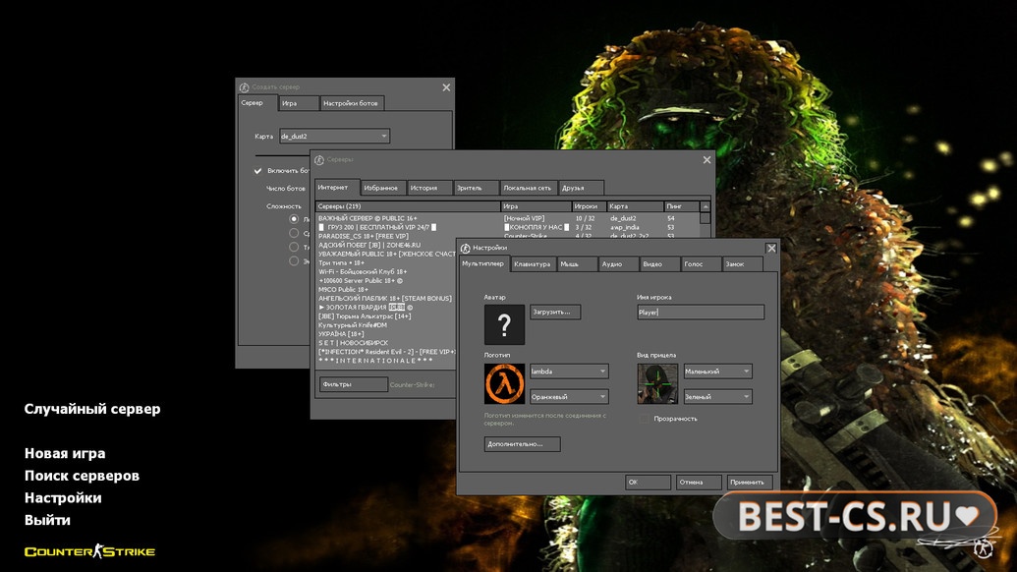Open the Зеленый crosshair color dropdown
Viewport: 1017px width, 572px height.
[717, 396]
